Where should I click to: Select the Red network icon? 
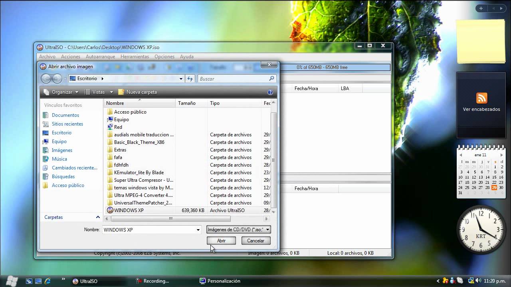tap(110, 127)
